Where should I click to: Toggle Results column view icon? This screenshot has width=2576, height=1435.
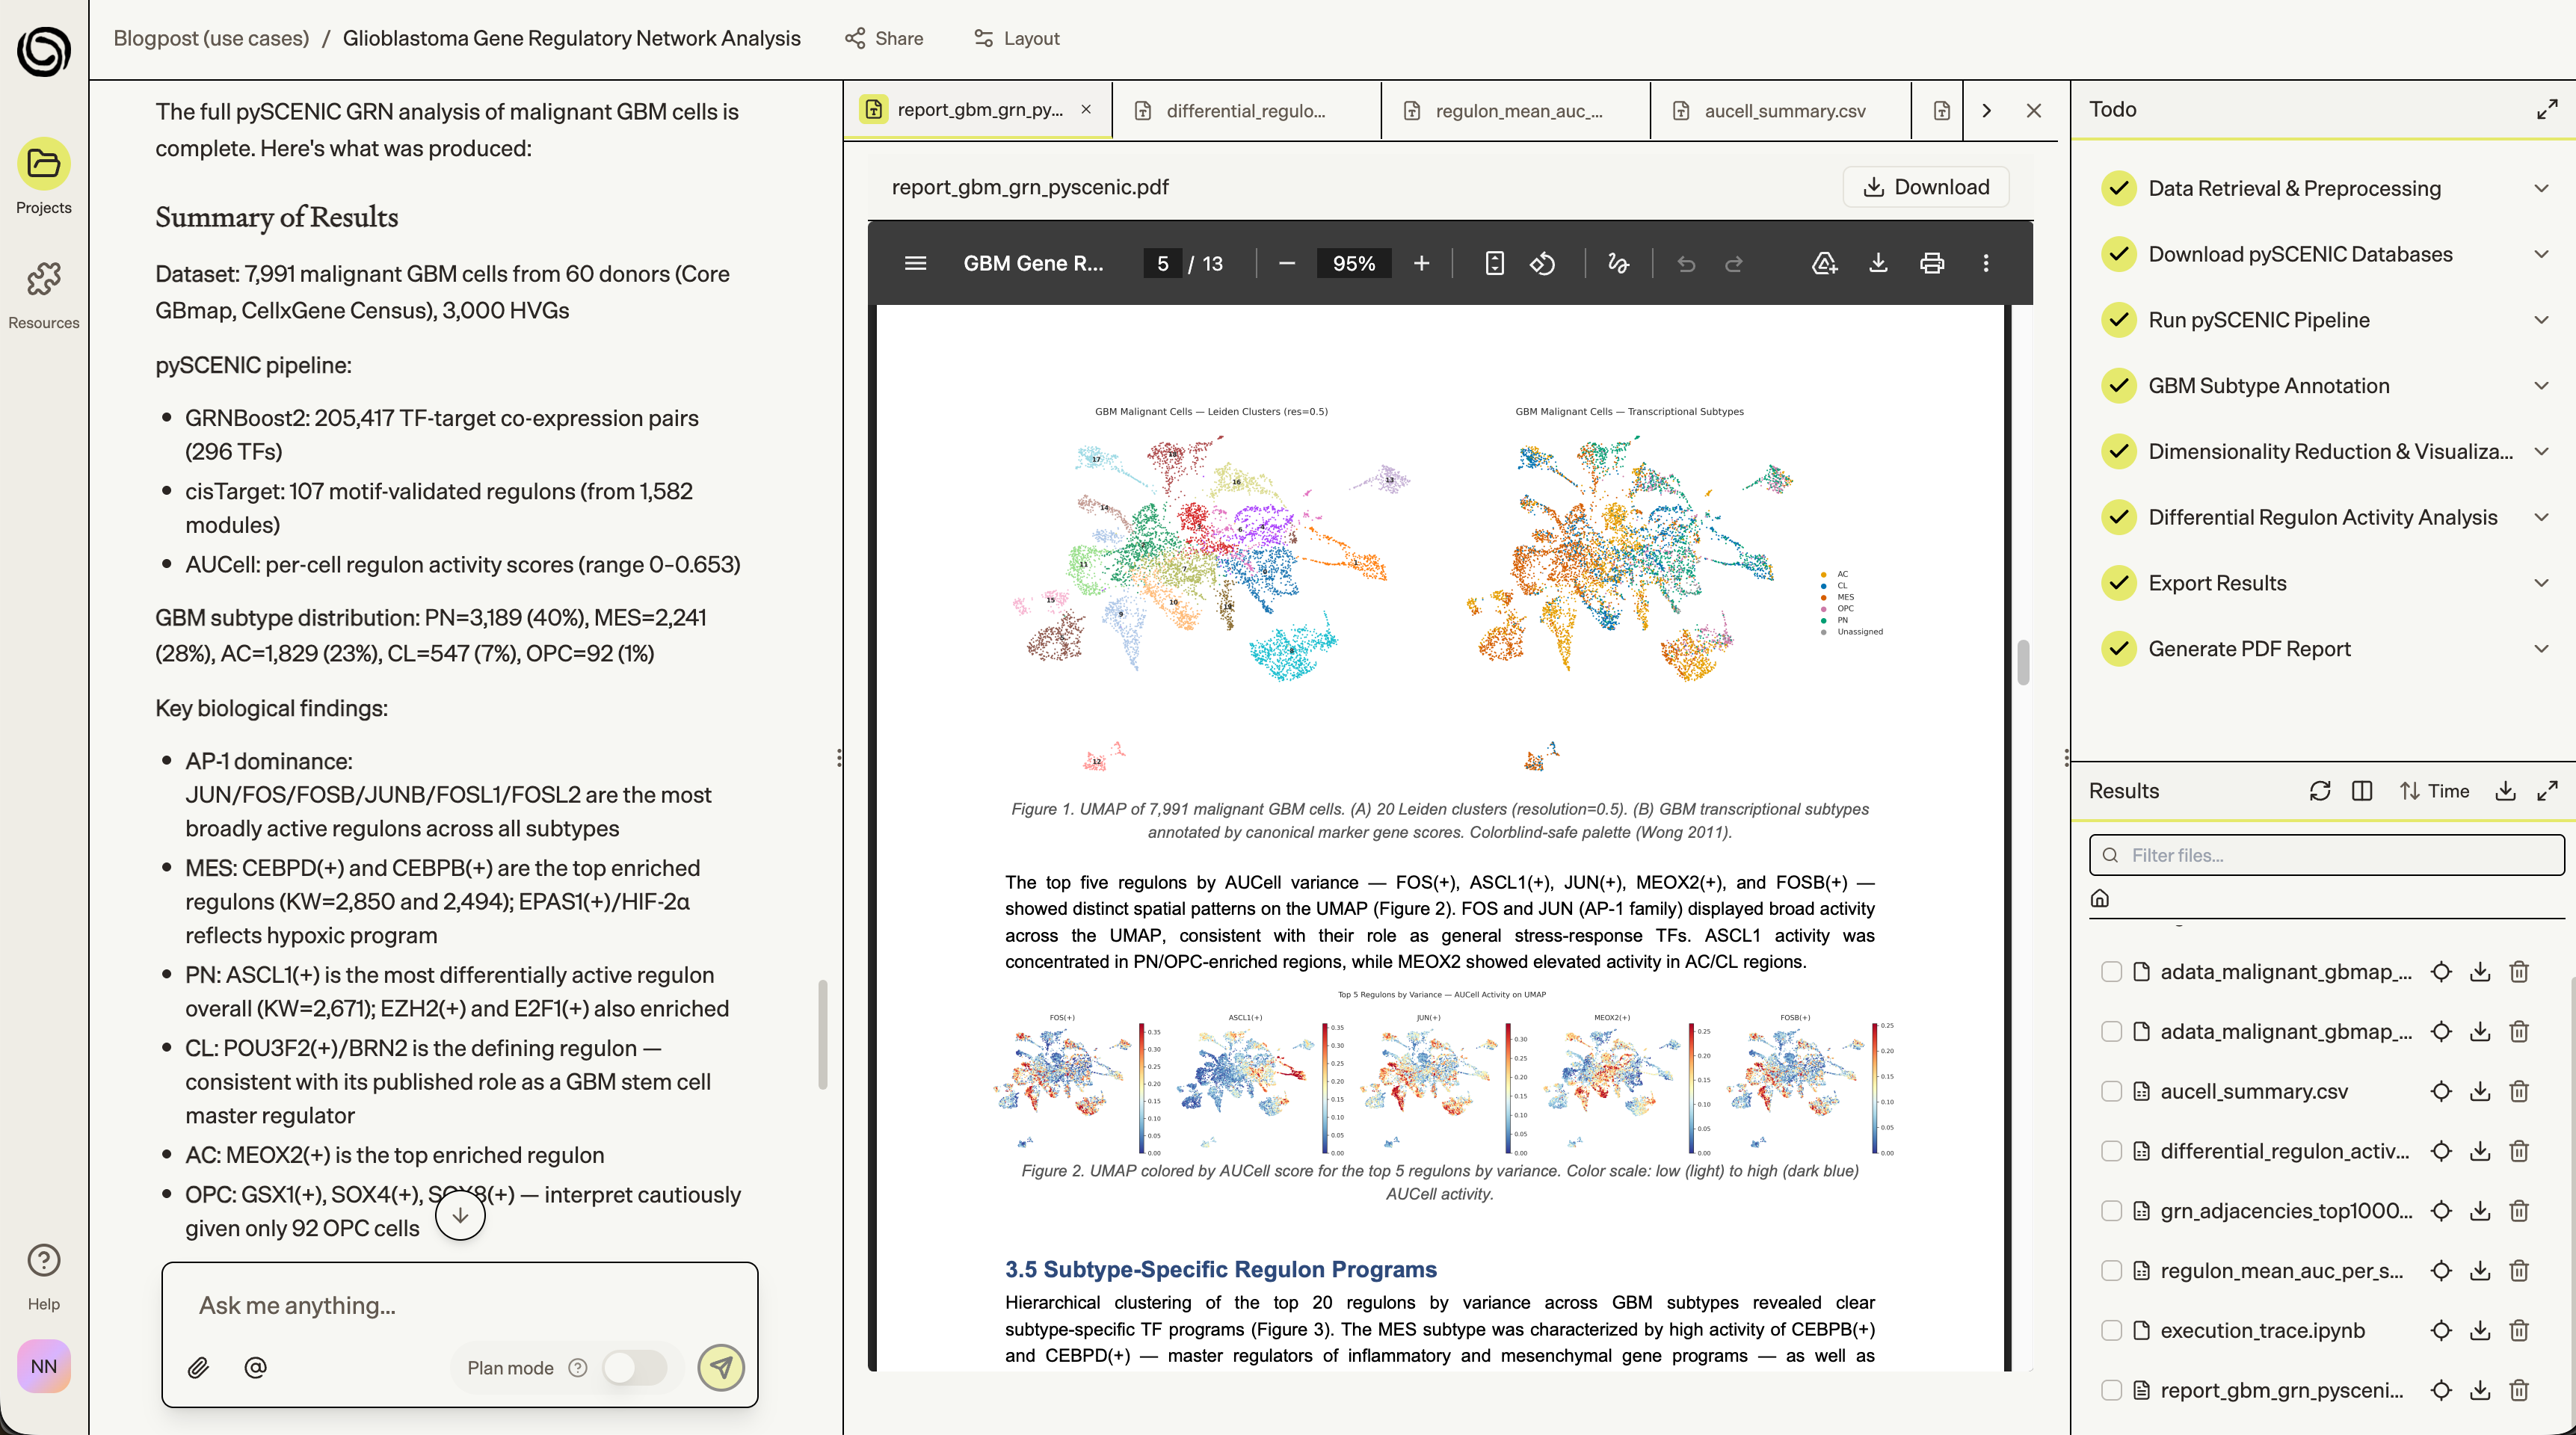(x=2362, y=791)
